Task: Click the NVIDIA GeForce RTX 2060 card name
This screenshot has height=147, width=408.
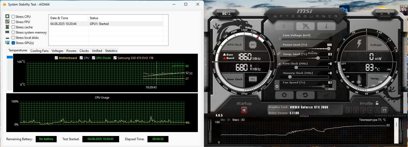Action: [309, 107]
